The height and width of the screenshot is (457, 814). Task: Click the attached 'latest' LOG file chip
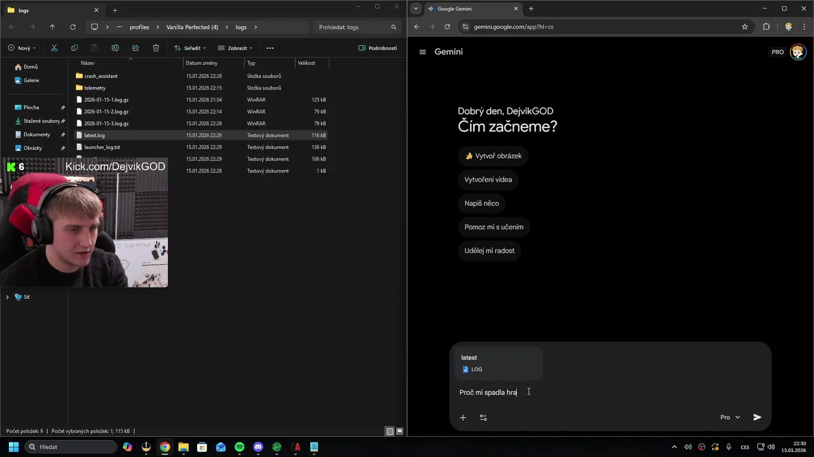click(499, 363)
